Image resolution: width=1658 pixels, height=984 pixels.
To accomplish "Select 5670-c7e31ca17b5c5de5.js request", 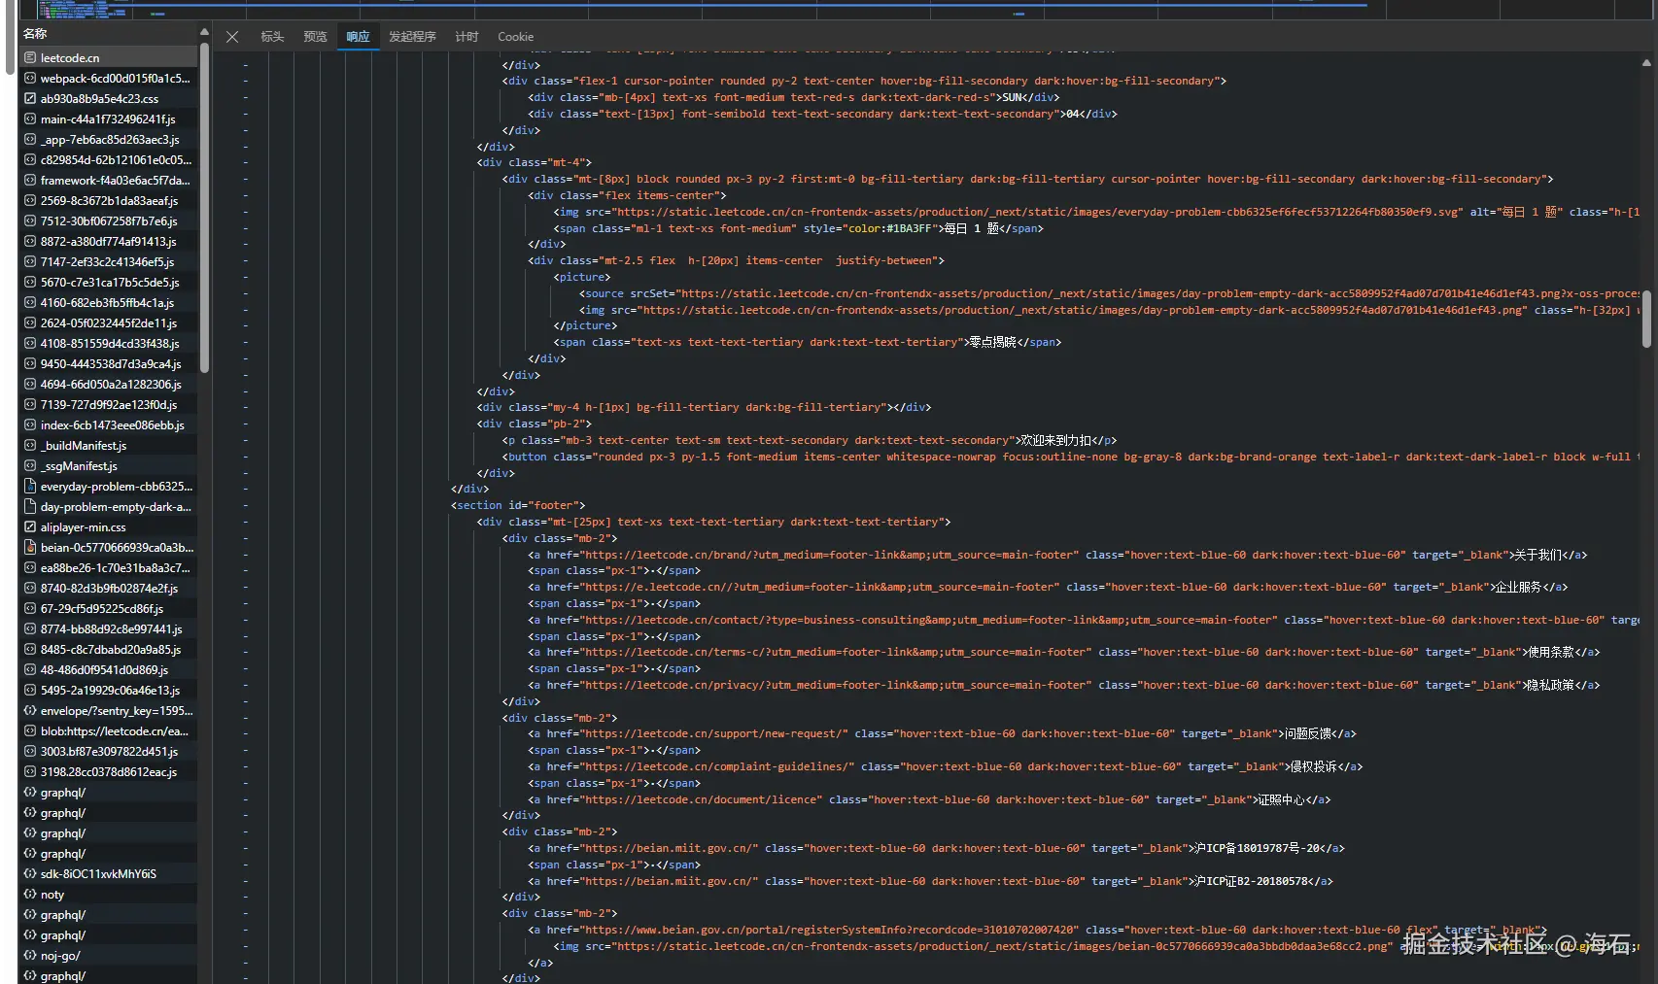I will (109, 283).
